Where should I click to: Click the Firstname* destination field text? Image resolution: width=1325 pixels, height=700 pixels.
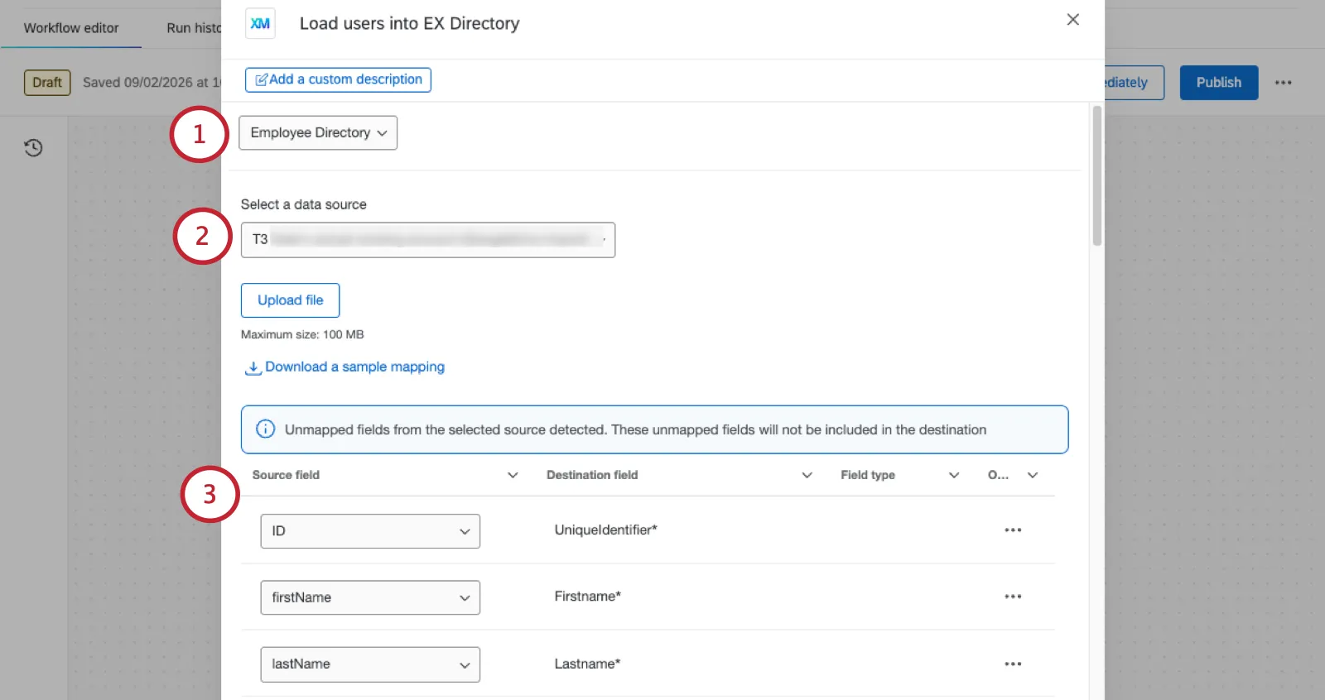pyautogui.click(x=587, y=596)
